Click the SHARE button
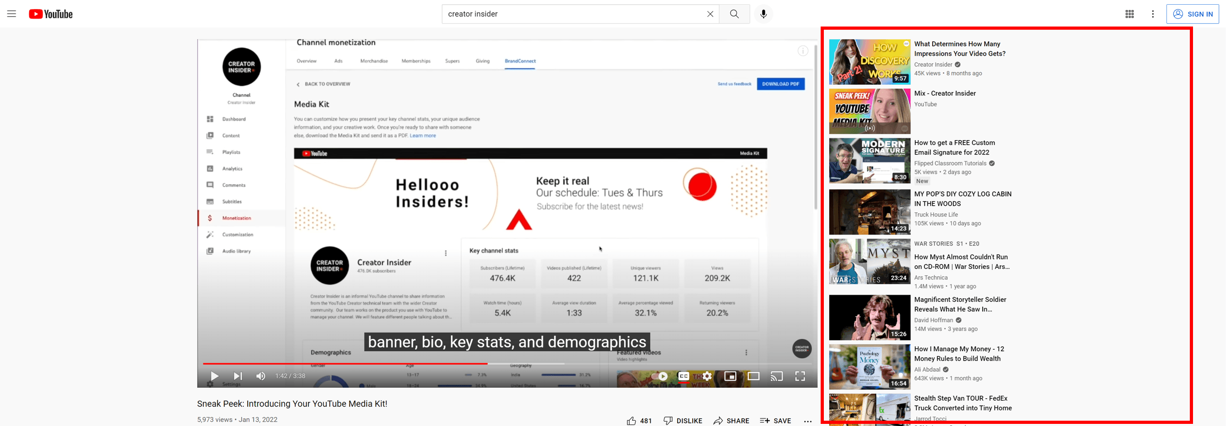 (731, 421)
